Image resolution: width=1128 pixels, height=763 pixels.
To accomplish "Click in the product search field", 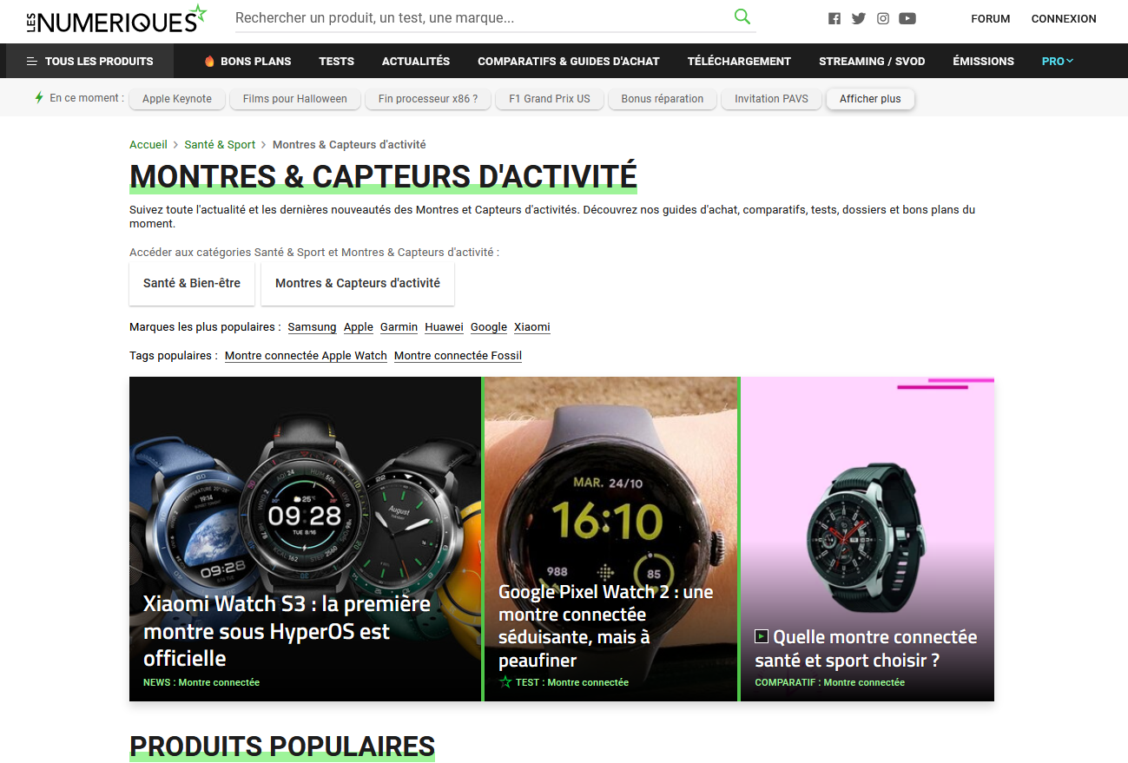I will click(482, 17).
